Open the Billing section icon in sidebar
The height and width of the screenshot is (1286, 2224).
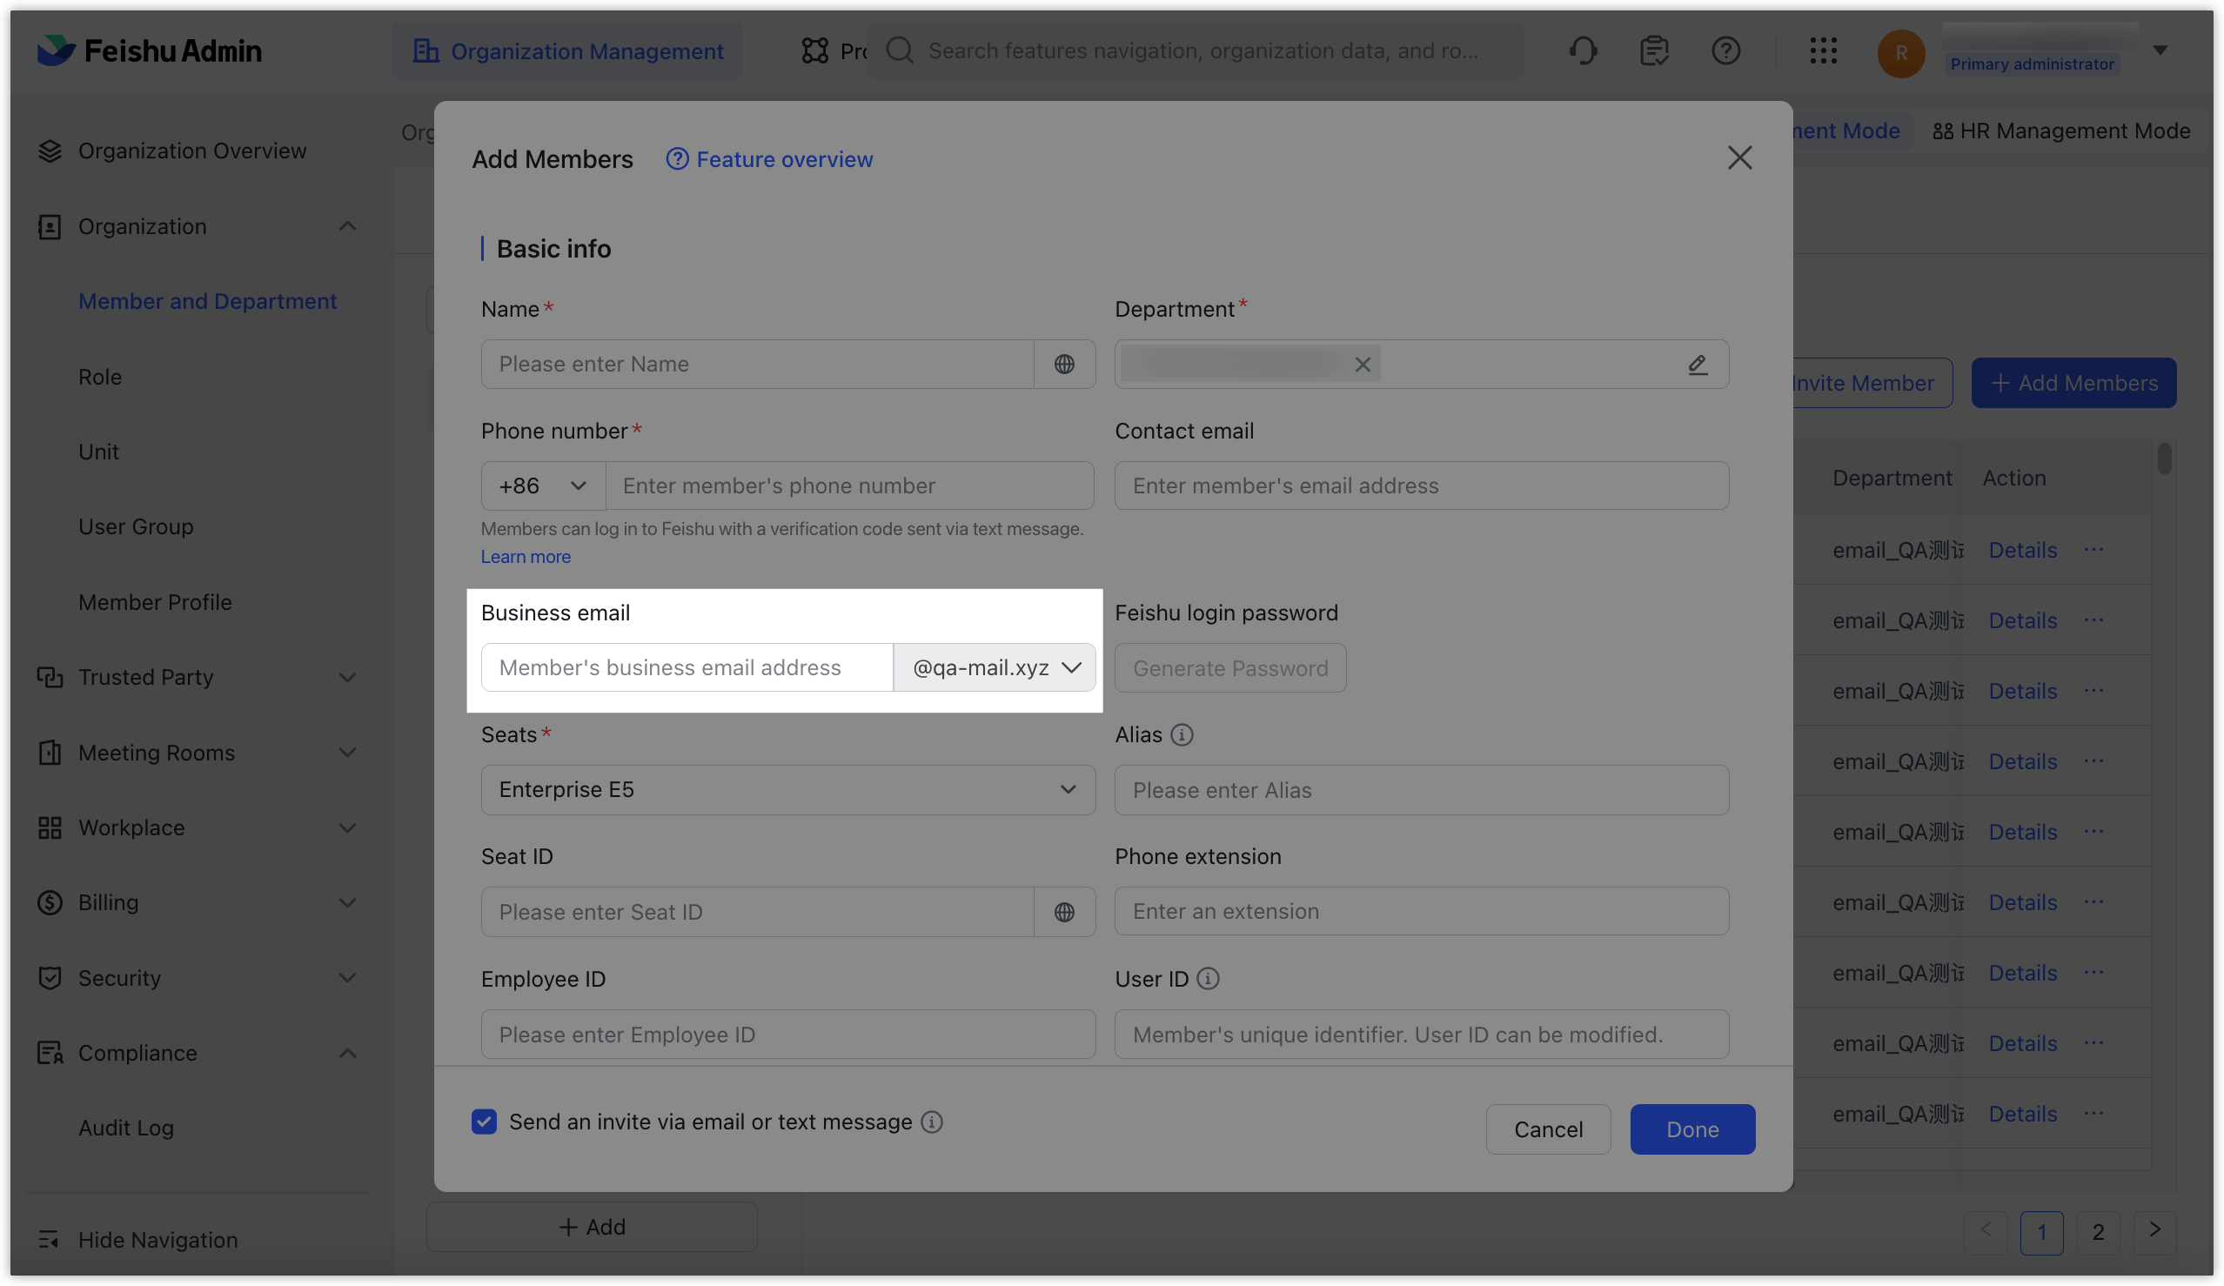point(50,902)
